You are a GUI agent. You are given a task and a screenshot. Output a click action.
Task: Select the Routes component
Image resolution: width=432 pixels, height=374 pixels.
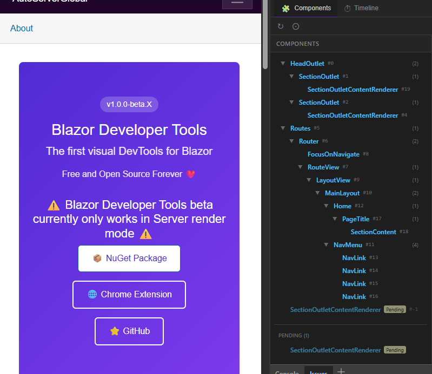click(x=300, y=128)
